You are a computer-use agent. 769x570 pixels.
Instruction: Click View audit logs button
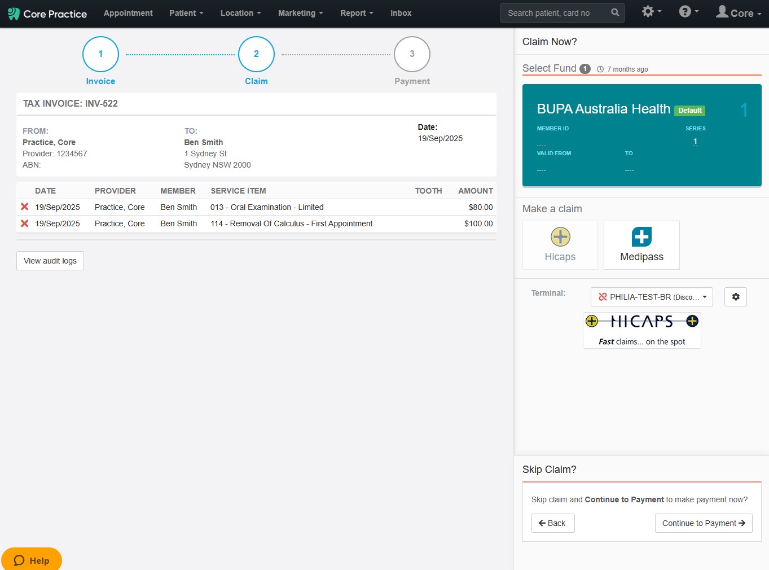pyautogui.click(x=50, y=261)
